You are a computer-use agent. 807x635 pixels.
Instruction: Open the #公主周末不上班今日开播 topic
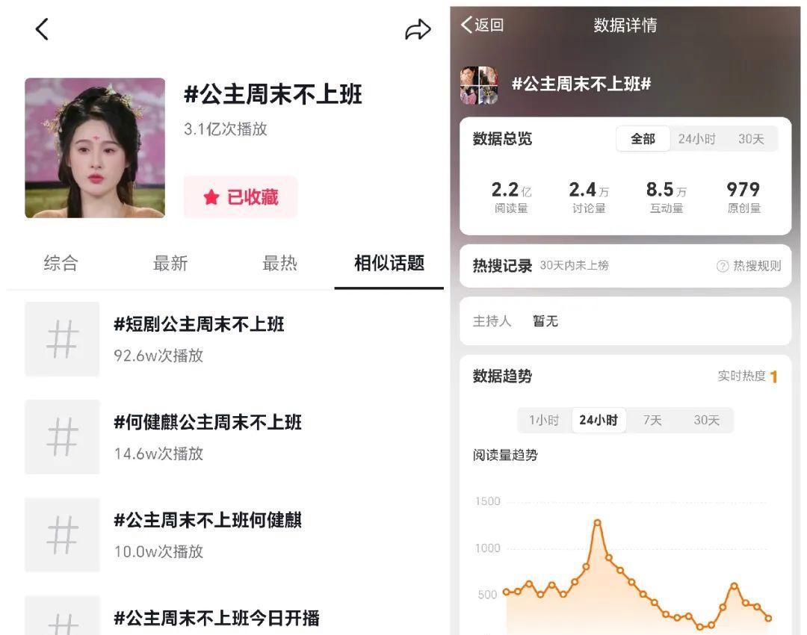pyautogui.click(x=216, y=618)
